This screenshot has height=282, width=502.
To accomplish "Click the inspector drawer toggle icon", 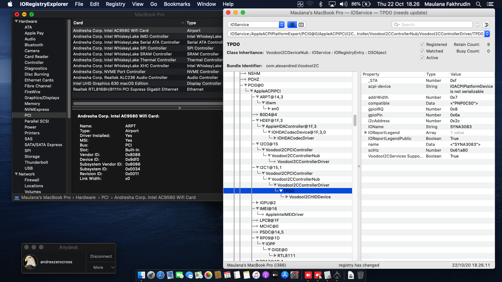I will point(486,25).
